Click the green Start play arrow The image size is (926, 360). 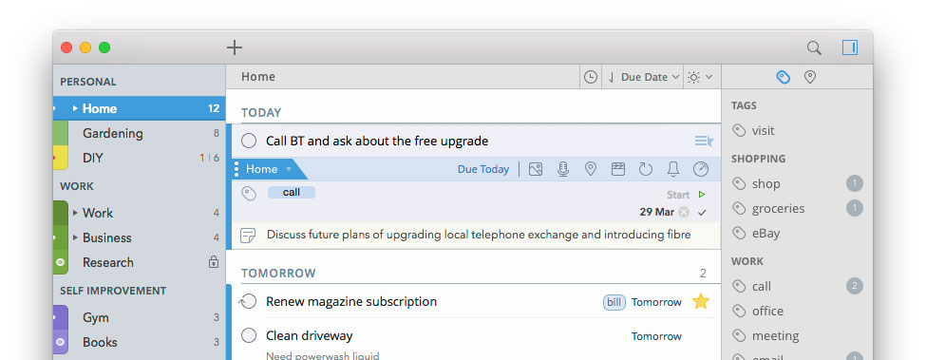point(702,194)
